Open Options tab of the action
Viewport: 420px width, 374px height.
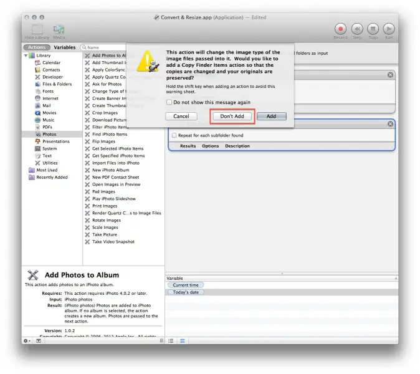pyautogui.click(x=210, y=146)
